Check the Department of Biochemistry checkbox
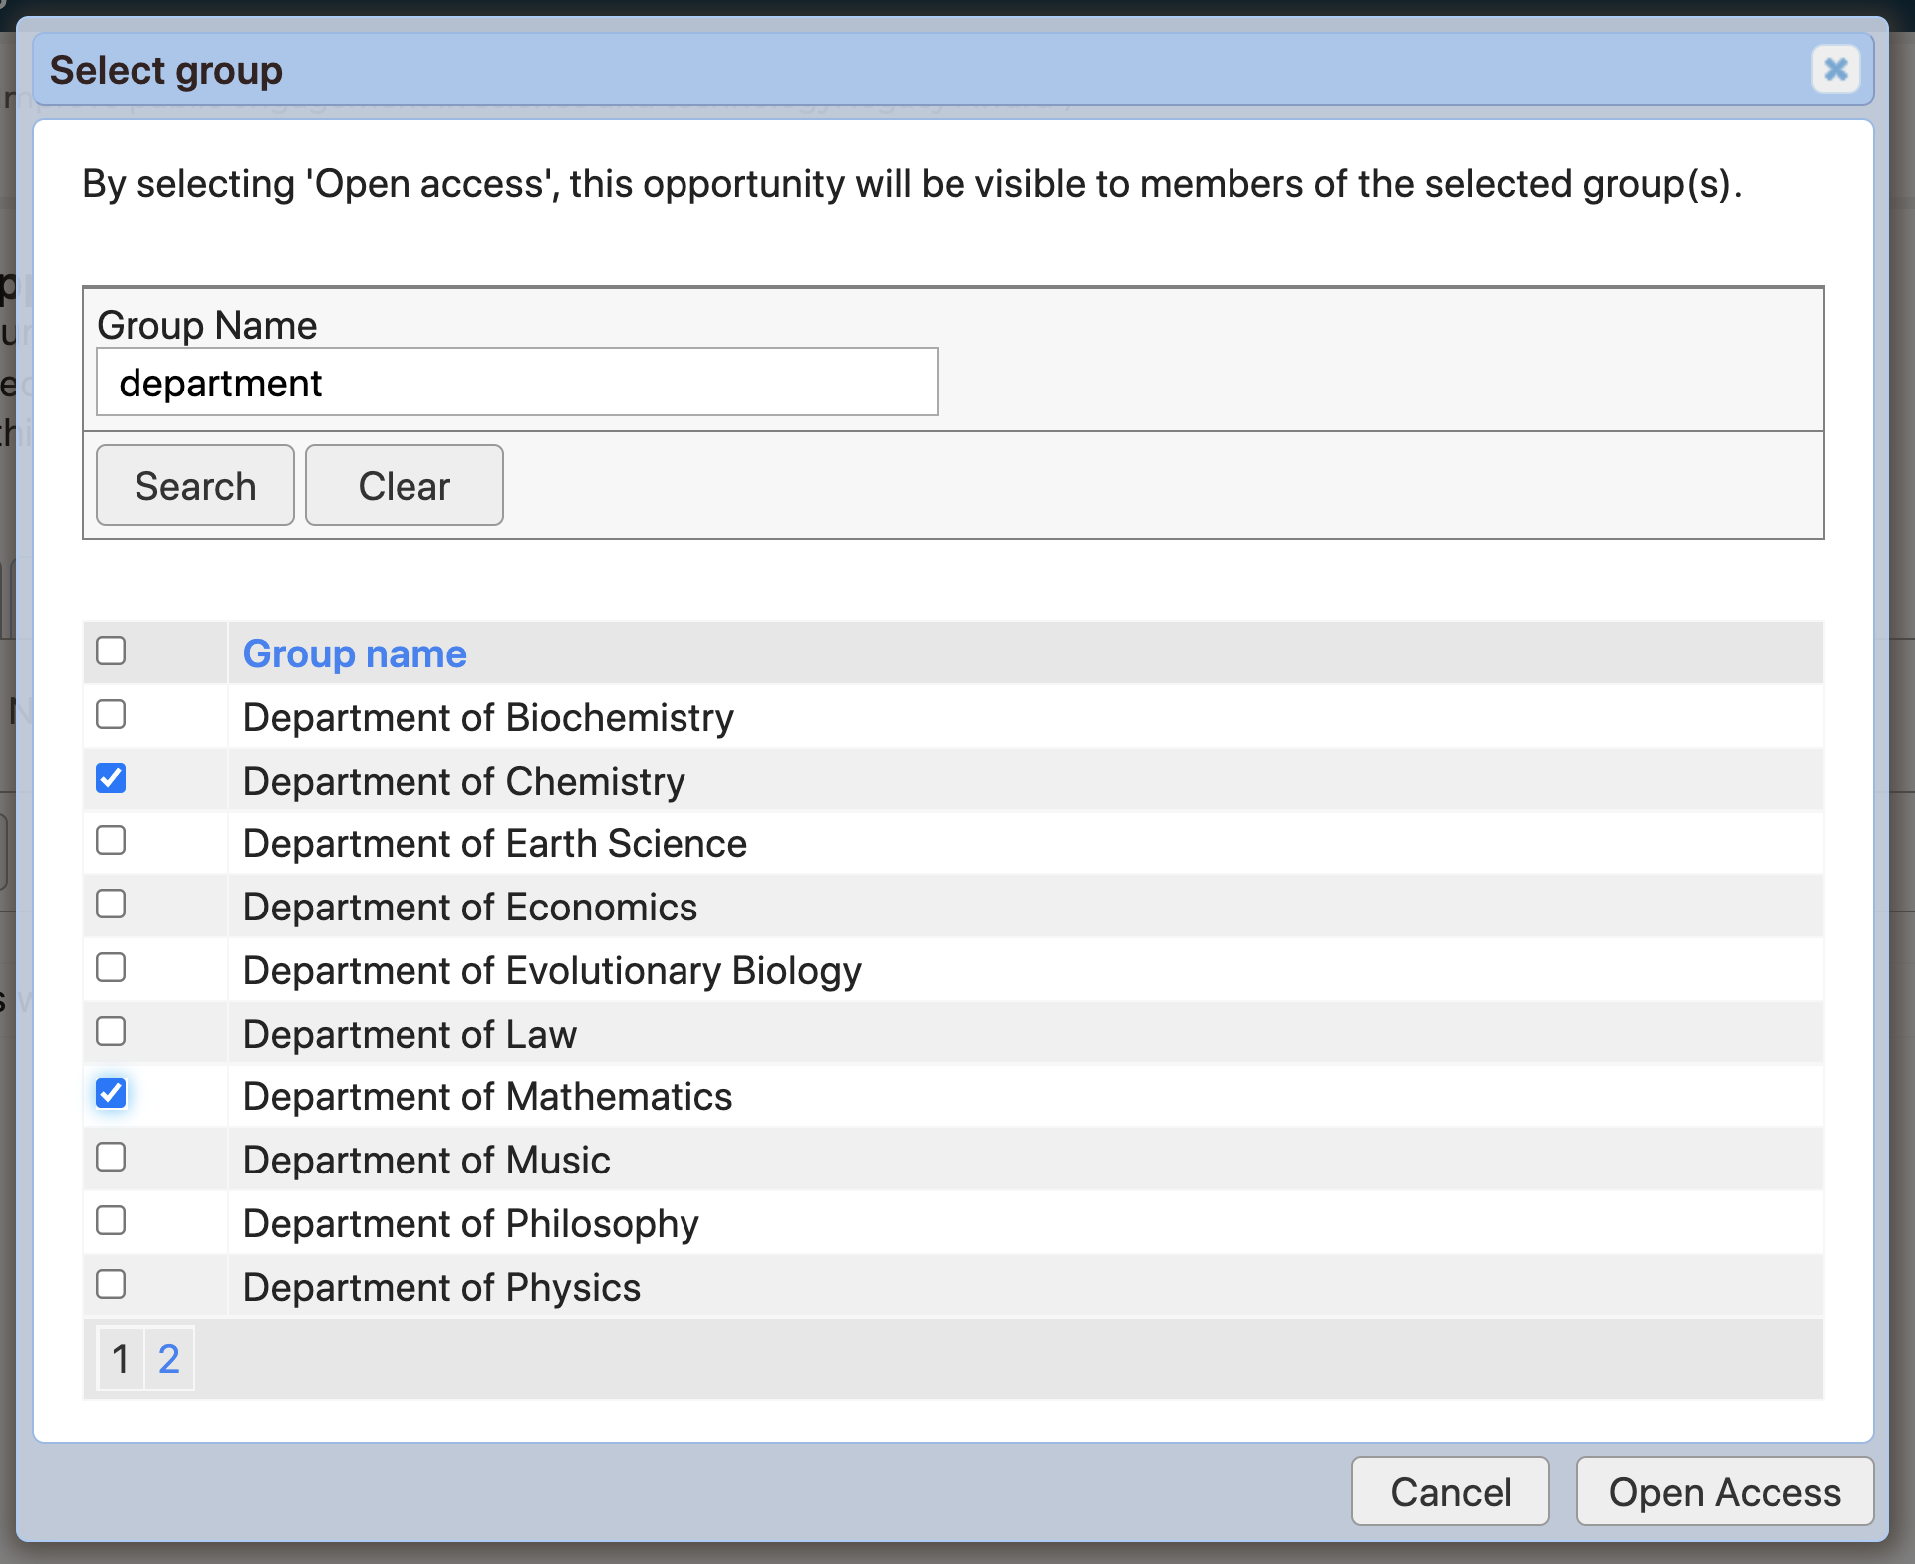This screenshot has width=1915, height=1564. 111,714
